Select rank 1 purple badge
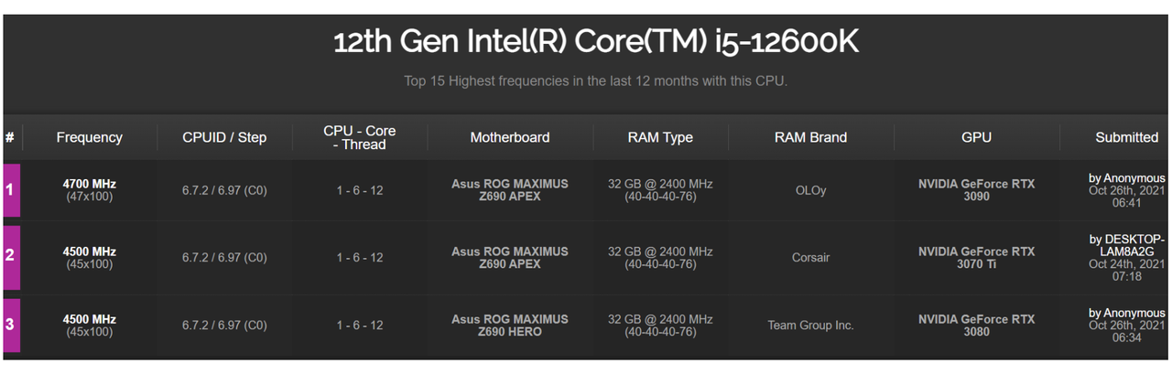This screenshot has width=1172, height=374. (x=11, y=190)
